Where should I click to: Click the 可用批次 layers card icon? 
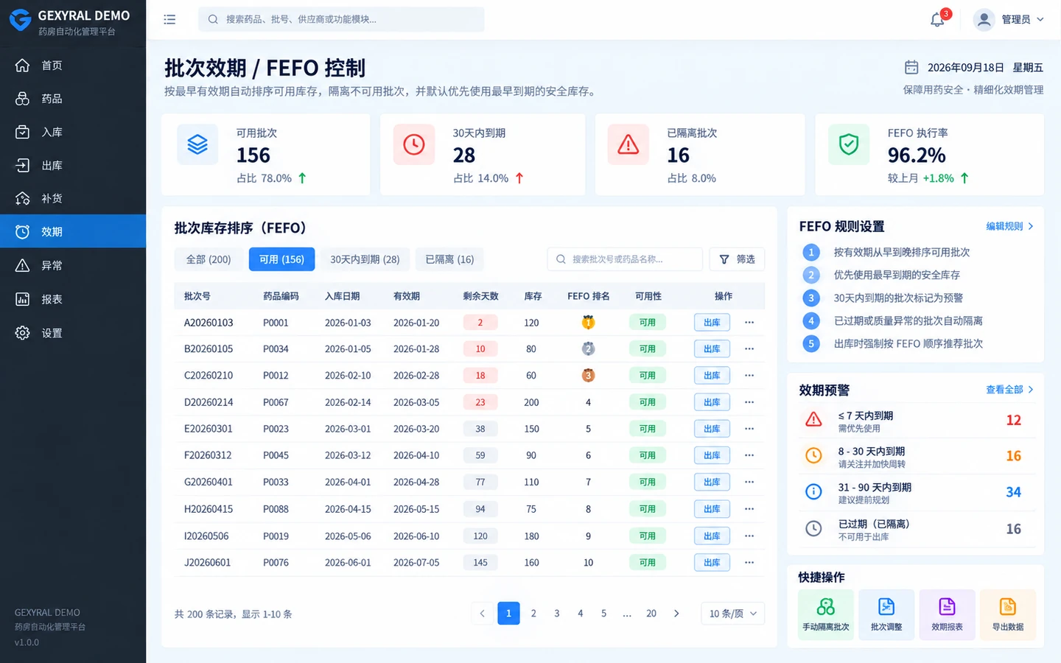click(197, 144)
